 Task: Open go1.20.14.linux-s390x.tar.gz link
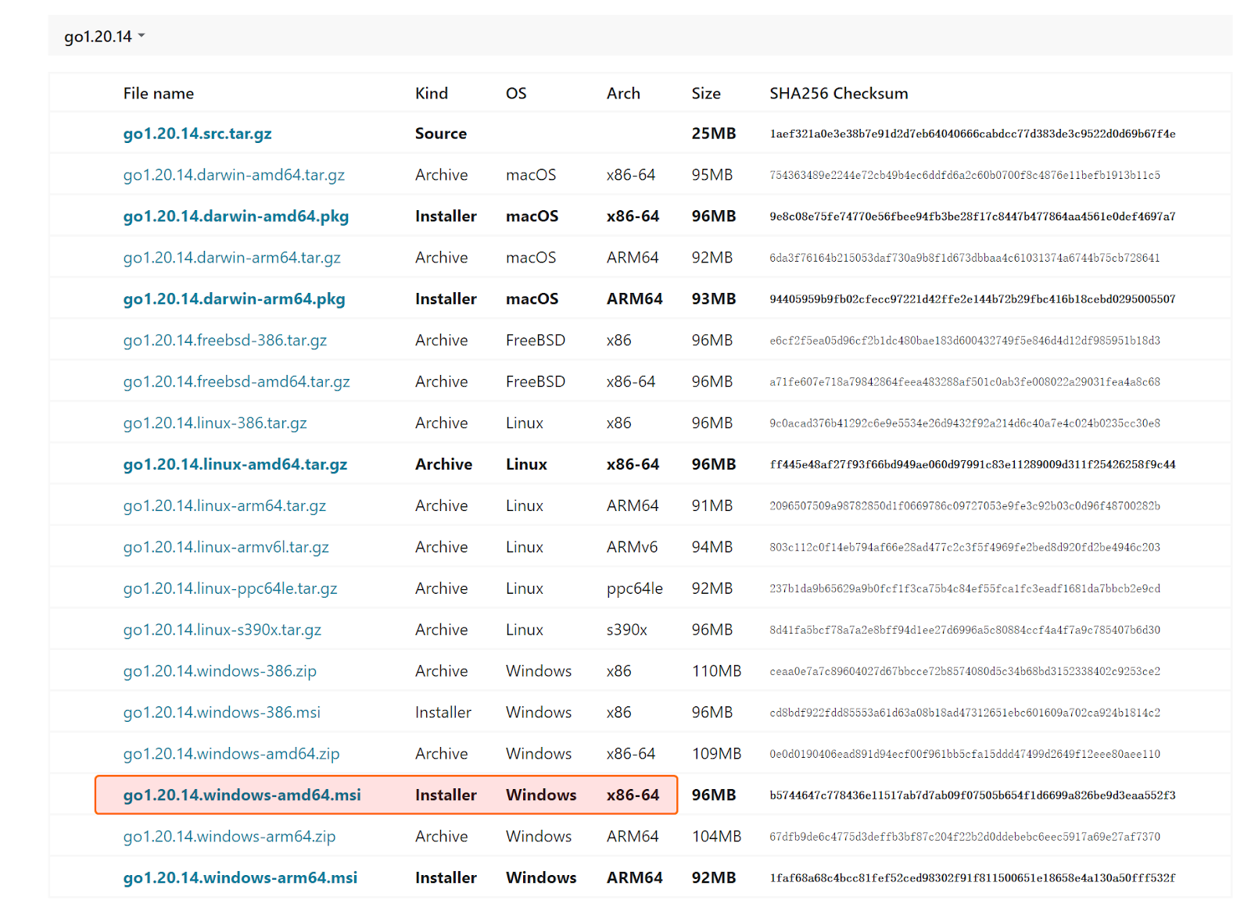pyautogui.click(x=222, y=631)
